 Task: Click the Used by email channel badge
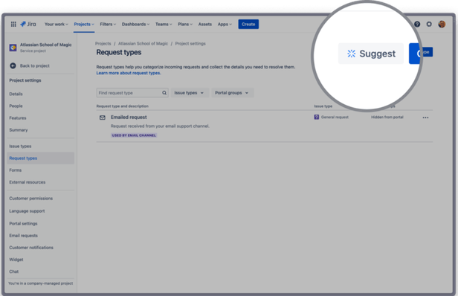(134, 135)
